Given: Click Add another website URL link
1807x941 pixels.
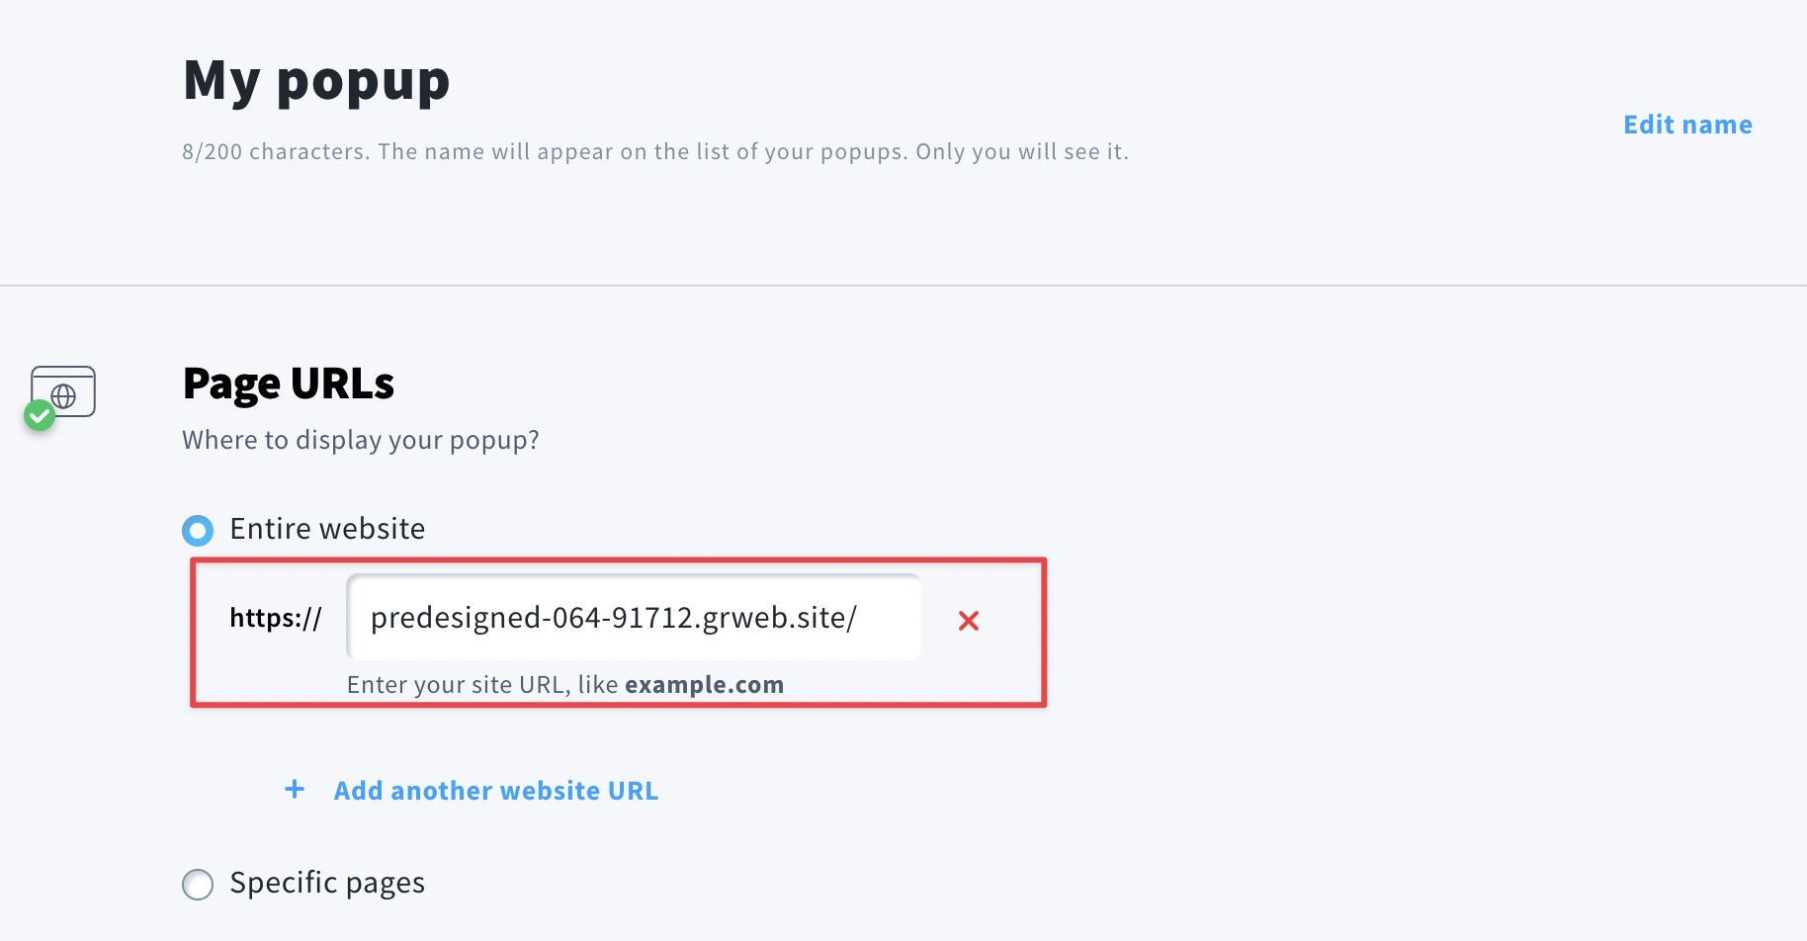Looking at the screenshot, I should pyautogui.click(x=496, y=791).
